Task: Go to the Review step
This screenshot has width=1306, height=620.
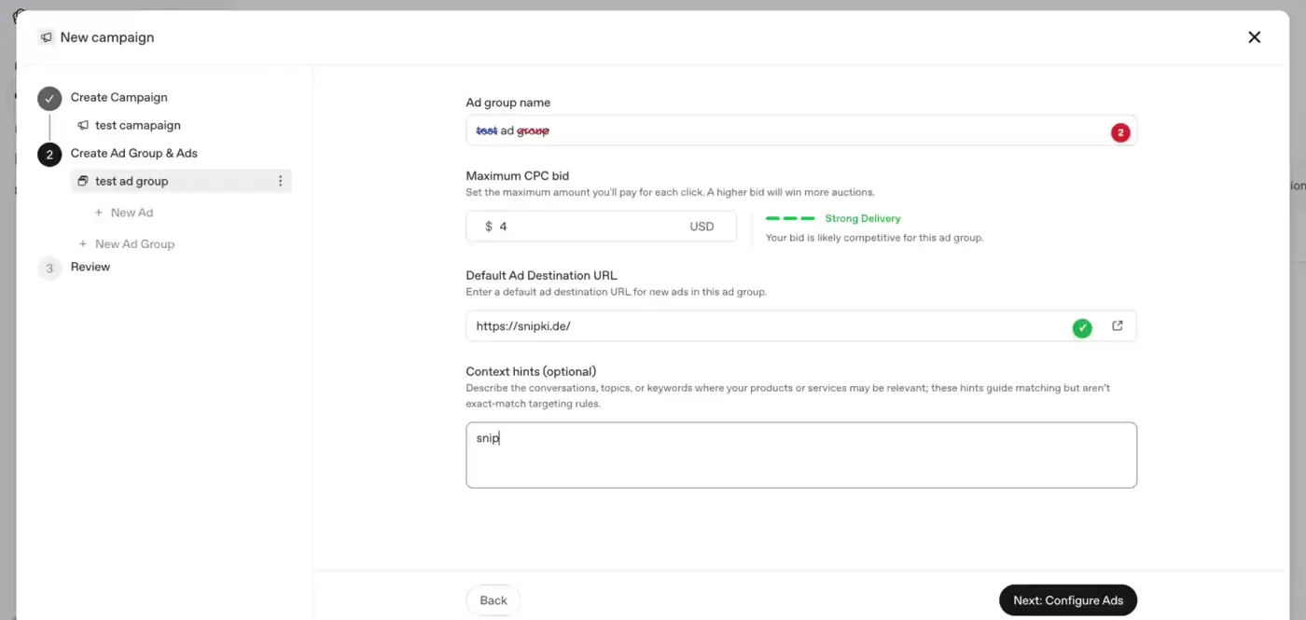Action: (90, 267)
